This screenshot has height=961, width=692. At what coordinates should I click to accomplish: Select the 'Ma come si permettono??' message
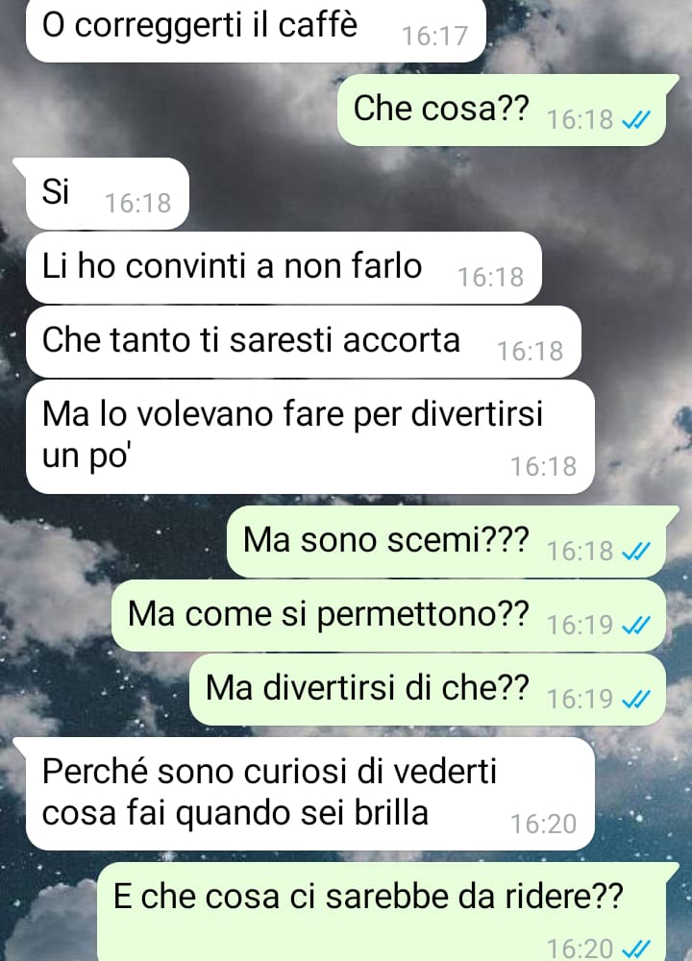tap(388, 615)
